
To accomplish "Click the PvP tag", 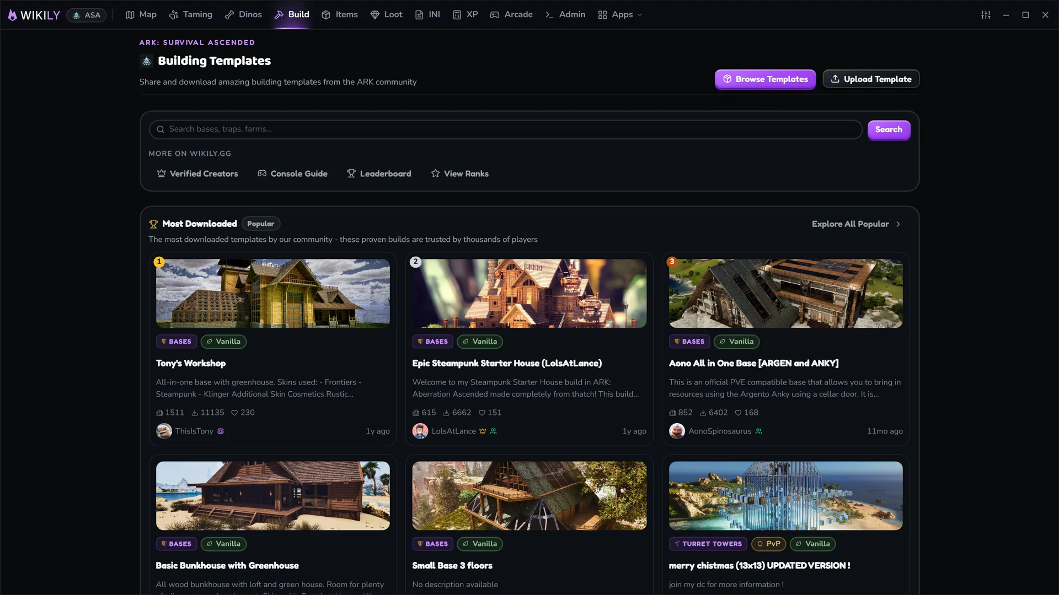I will coord(768,544).
